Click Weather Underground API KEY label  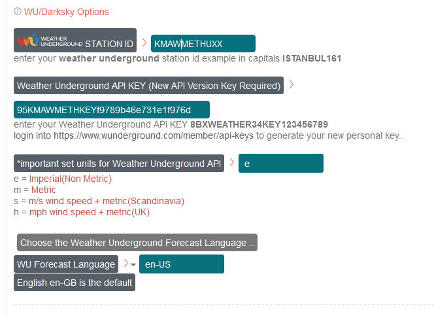[x=148, y=86]
